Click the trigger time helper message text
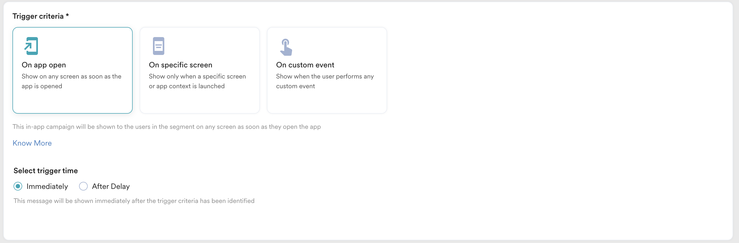 coord(134,201)
